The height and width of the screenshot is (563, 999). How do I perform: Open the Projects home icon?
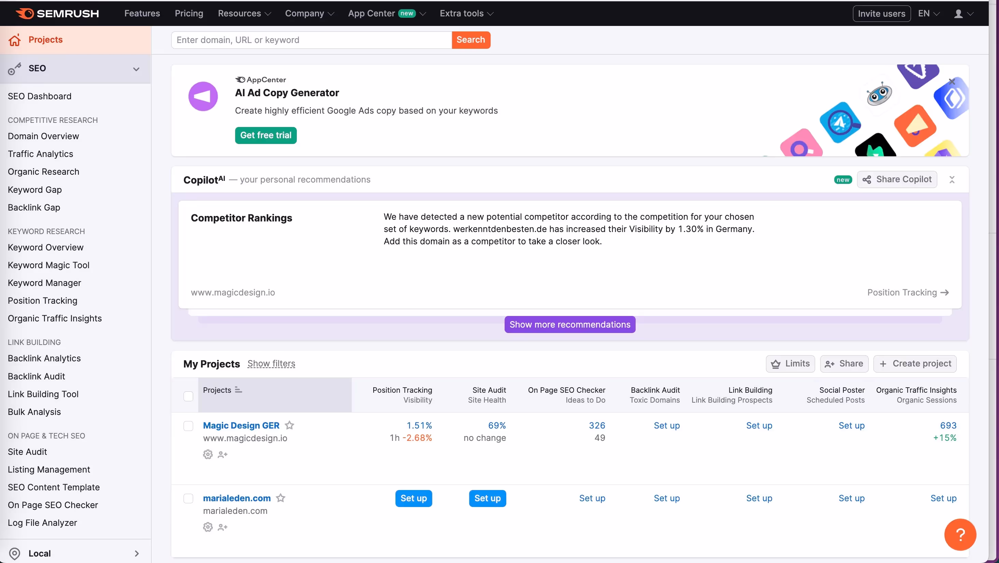(15, 40)
